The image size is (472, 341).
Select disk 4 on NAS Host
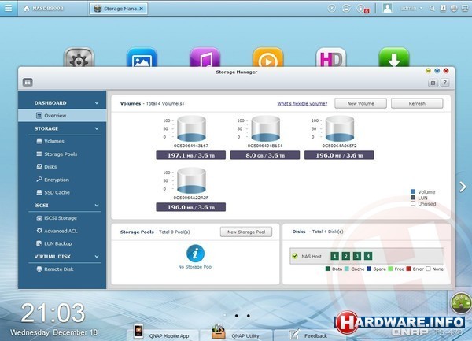(368, 256)
